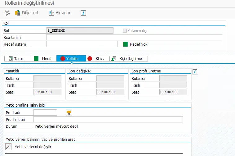Open the Kişiselleştirme tab

pyautogui.click(x=129, y=58)
